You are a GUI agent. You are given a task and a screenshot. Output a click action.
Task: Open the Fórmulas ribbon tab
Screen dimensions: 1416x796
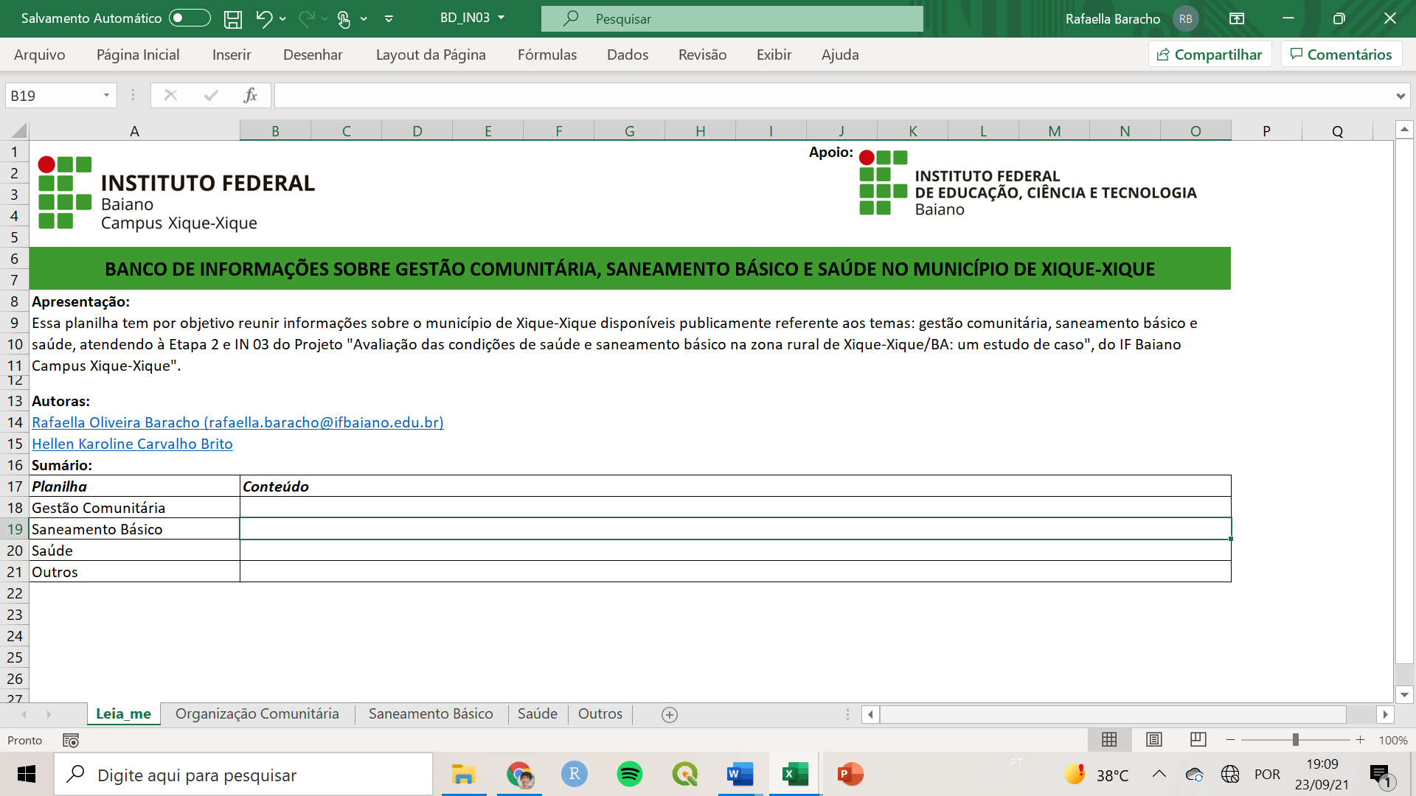546,55
